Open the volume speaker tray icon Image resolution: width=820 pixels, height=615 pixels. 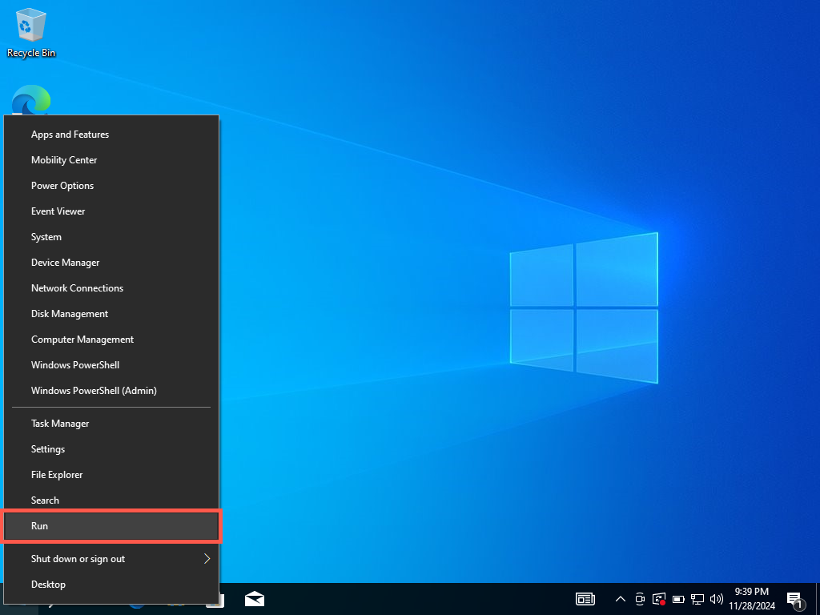[x=717, y=599]
